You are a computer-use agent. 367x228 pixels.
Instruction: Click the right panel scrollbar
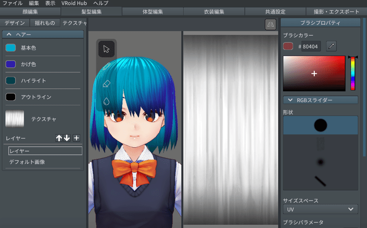[x=364, y=88]
